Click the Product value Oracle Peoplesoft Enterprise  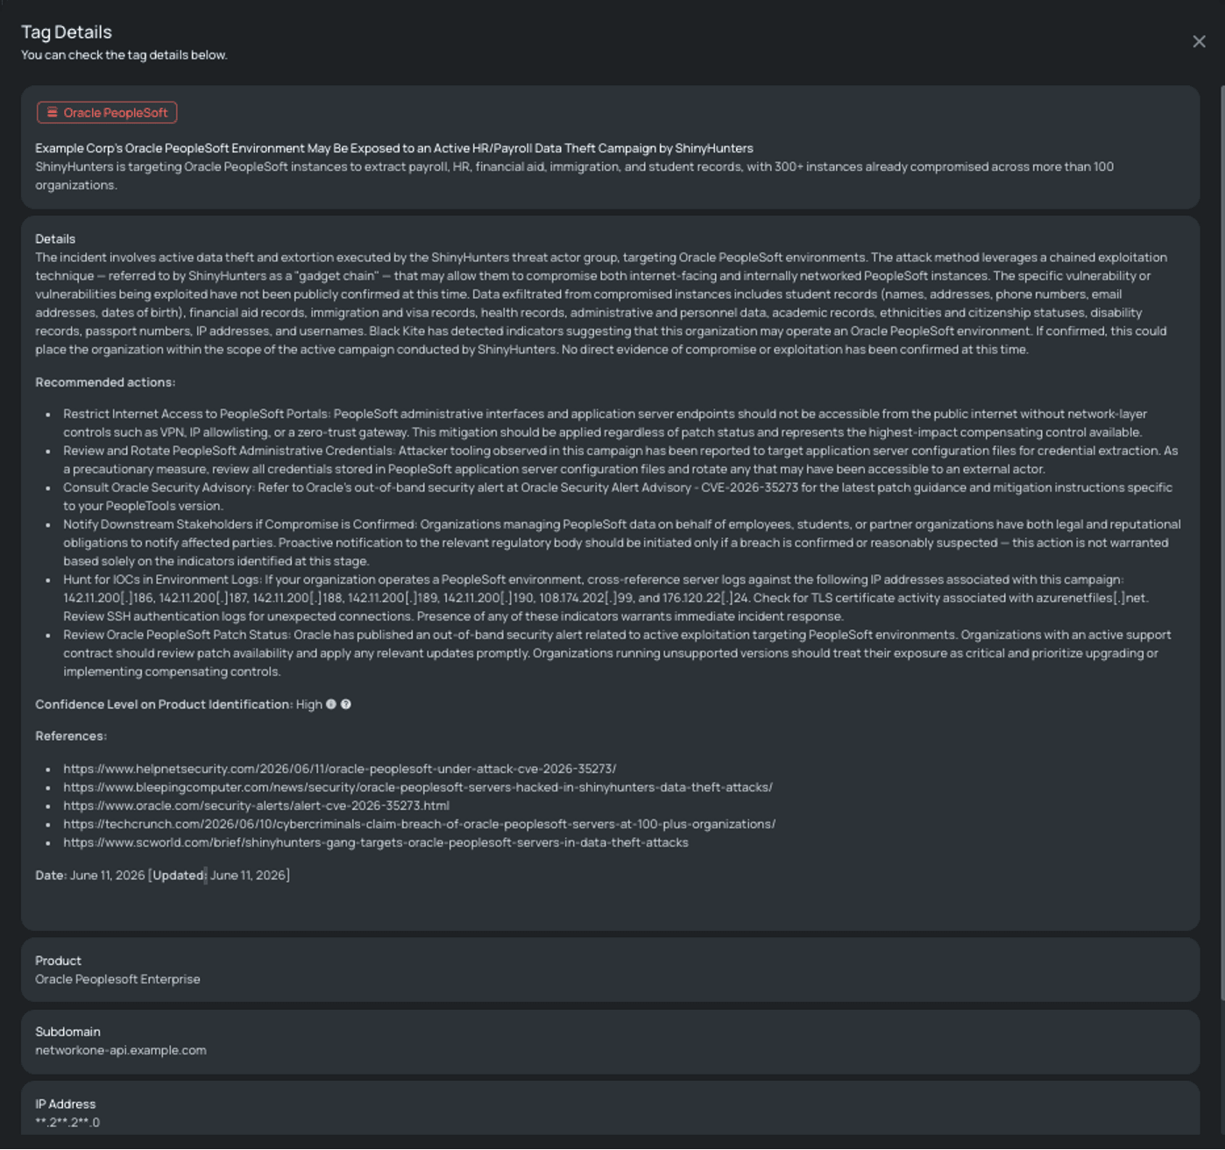[x=117, y=979]
